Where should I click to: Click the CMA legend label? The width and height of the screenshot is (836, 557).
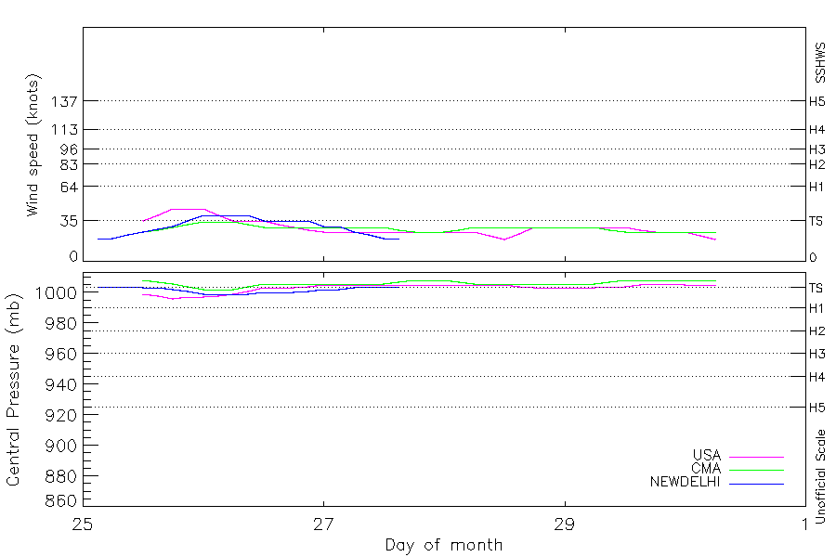coord(706,469)
